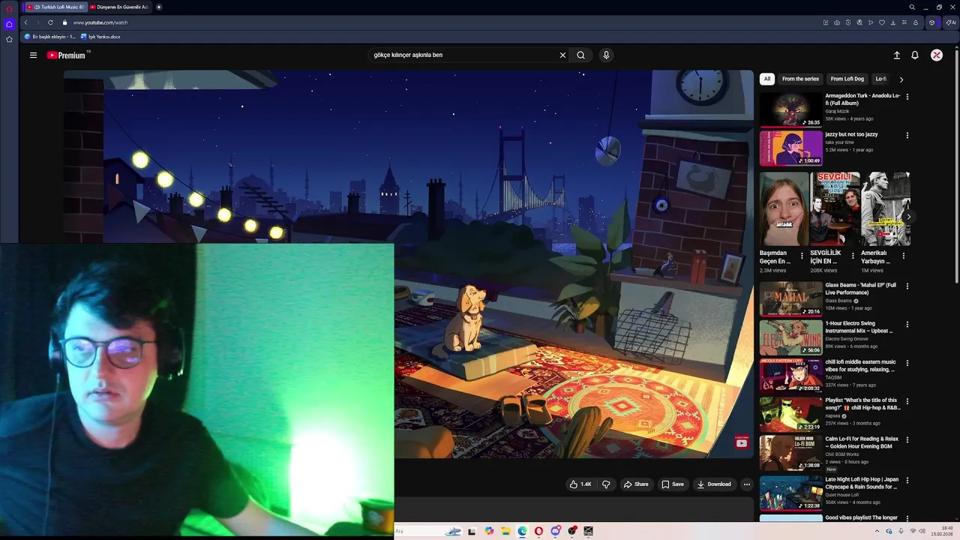Viewport: 960px width, 540px height.
Task: Run search with the magnifier button
Action: coord(580,55)
